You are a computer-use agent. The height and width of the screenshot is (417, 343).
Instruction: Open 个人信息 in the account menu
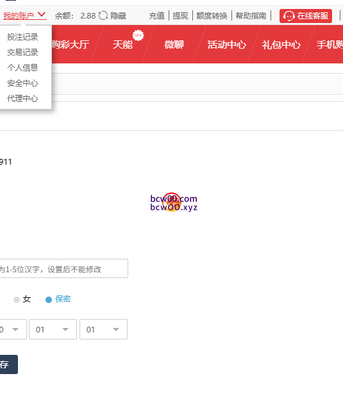(22, 68)
